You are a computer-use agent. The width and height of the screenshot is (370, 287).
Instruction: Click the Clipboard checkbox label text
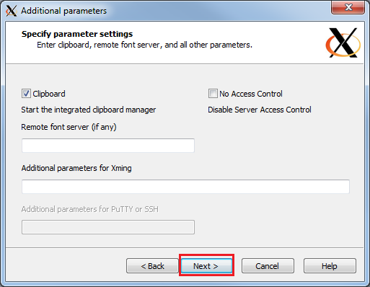49,94
